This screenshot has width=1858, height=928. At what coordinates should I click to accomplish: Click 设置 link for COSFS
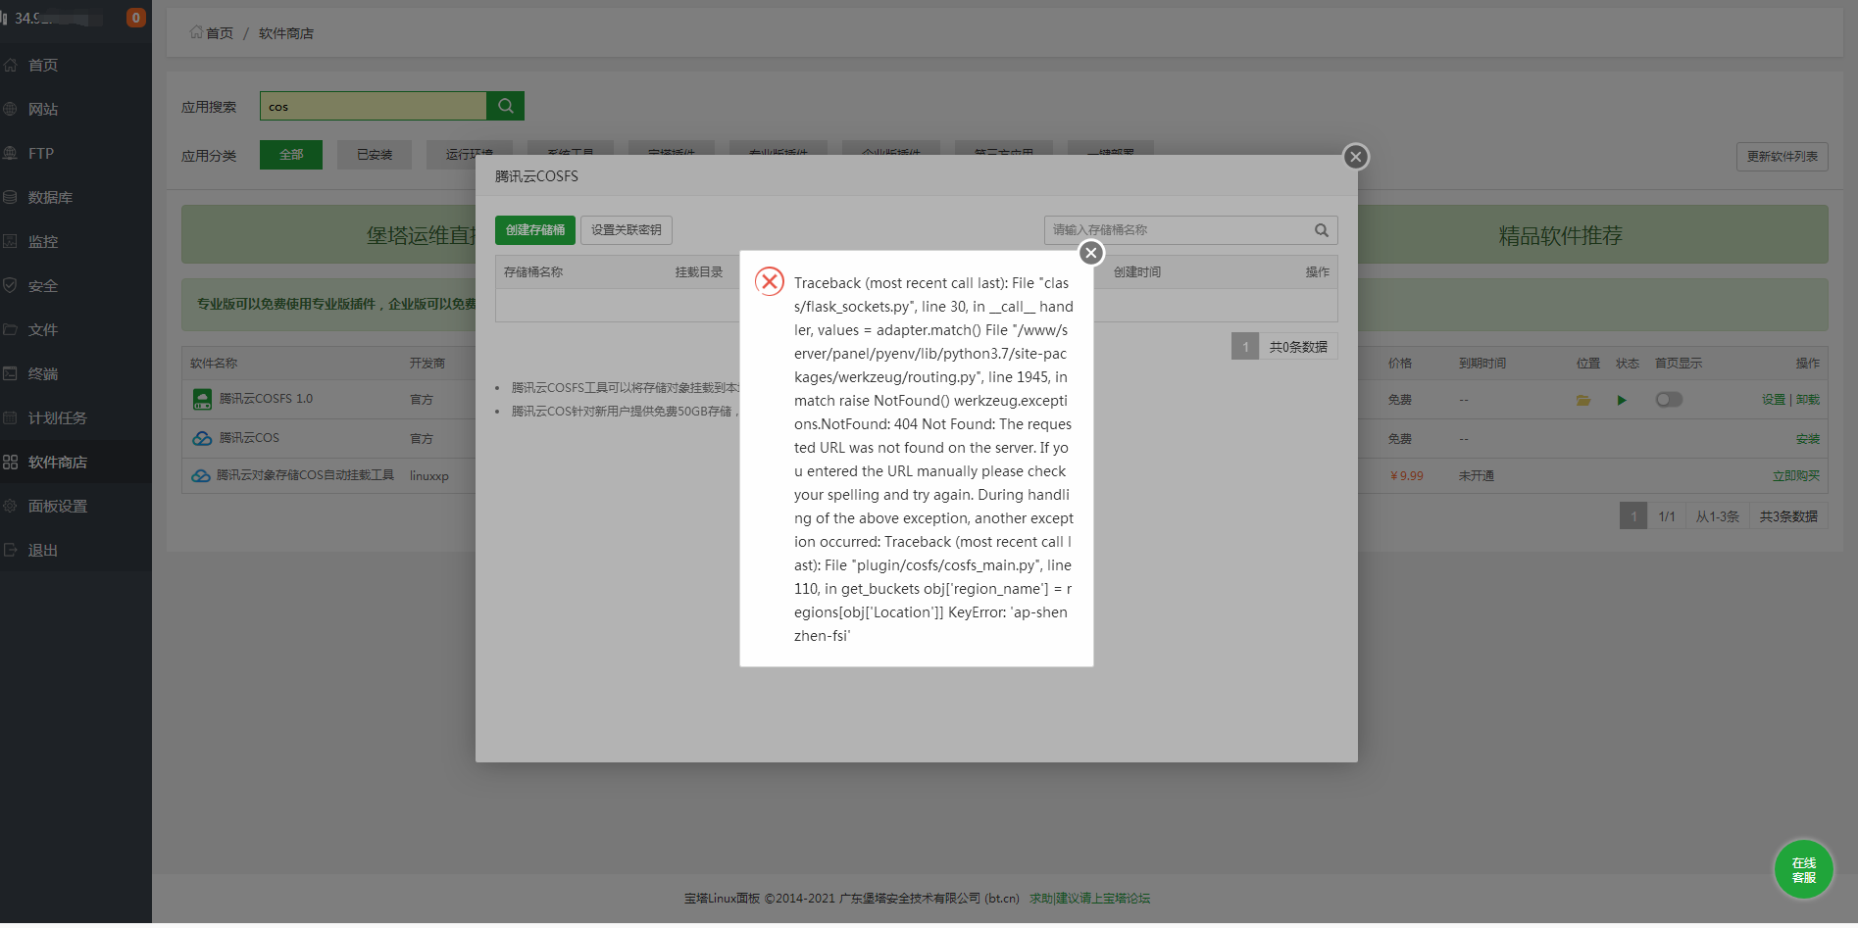pos(1773,400)
